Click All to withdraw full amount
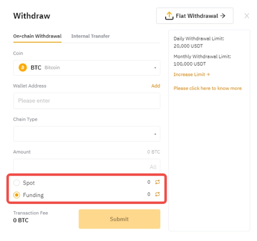 153,167
